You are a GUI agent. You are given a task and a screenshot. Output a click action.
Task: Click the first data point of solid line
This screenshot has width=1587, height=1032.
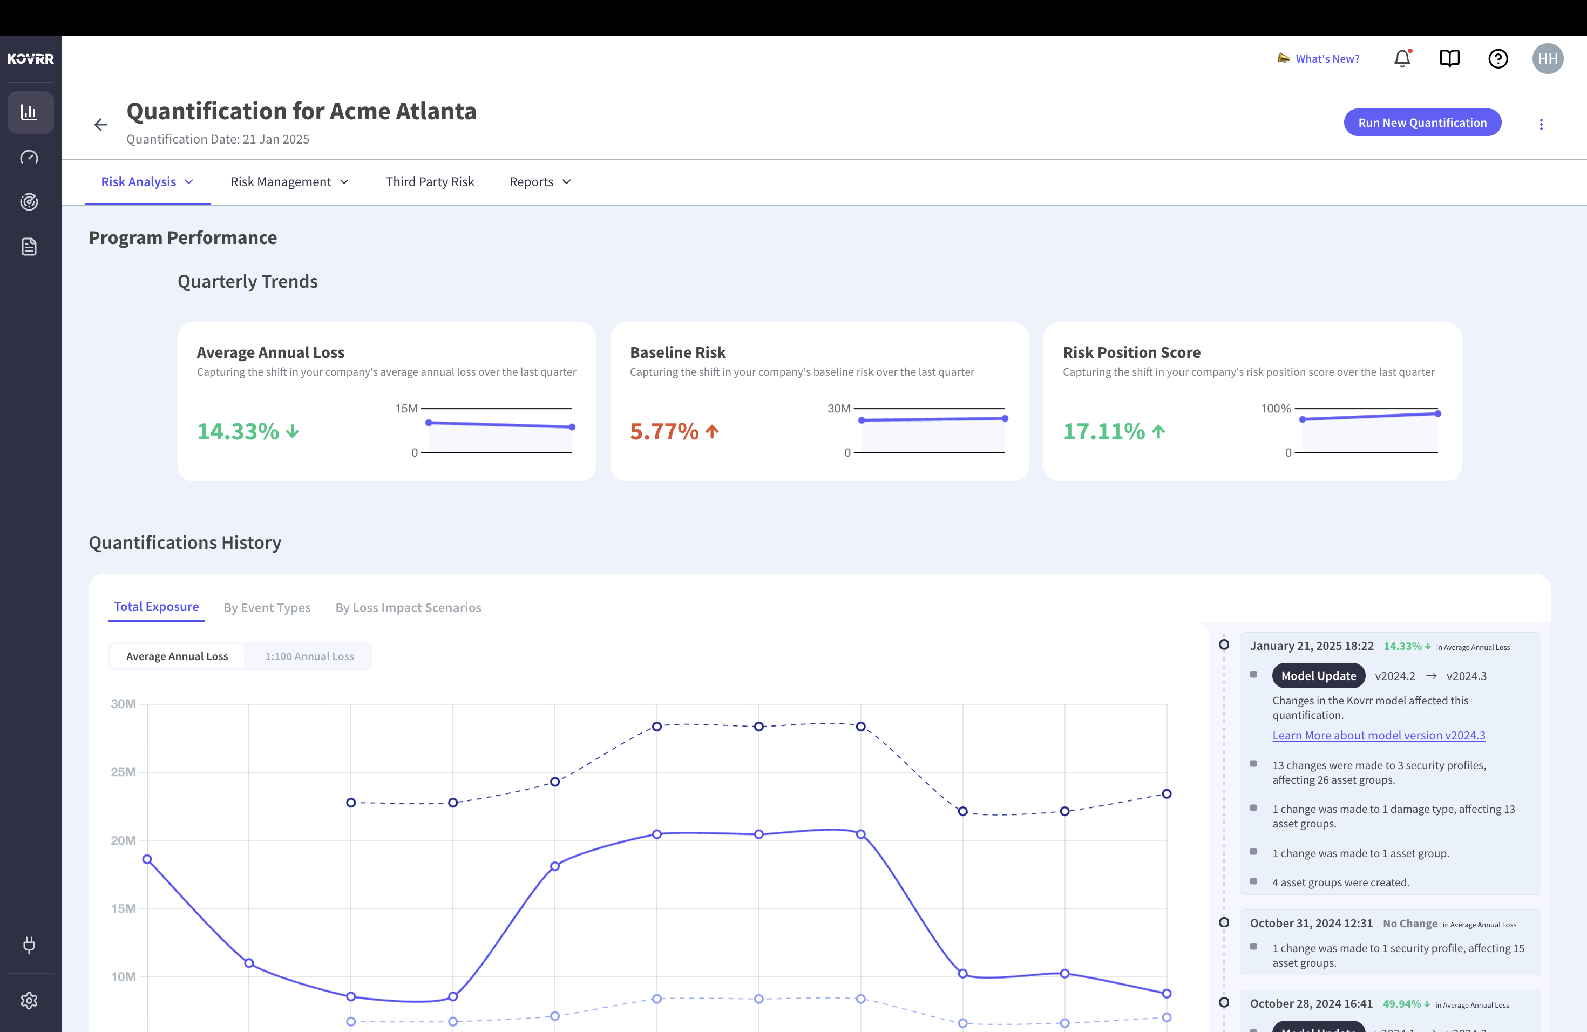147,859
